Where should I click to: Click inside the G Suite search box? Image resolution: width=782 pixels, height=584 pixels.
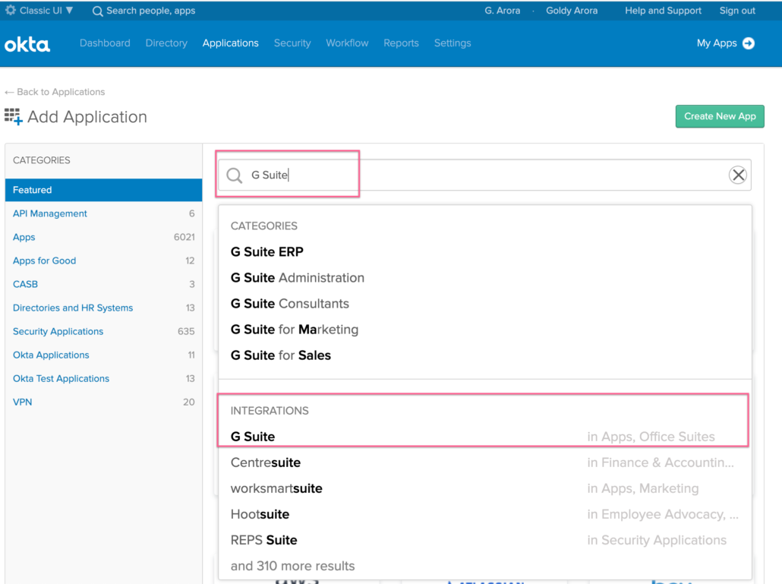[x=484, y=175]
